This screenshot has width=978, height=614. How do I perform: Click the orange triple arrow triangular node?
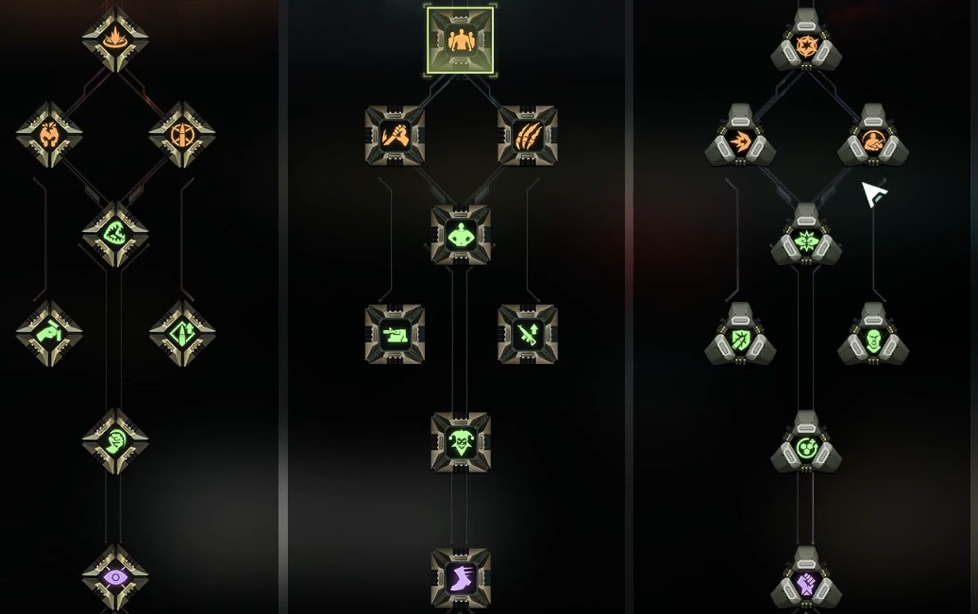[740, 141]
